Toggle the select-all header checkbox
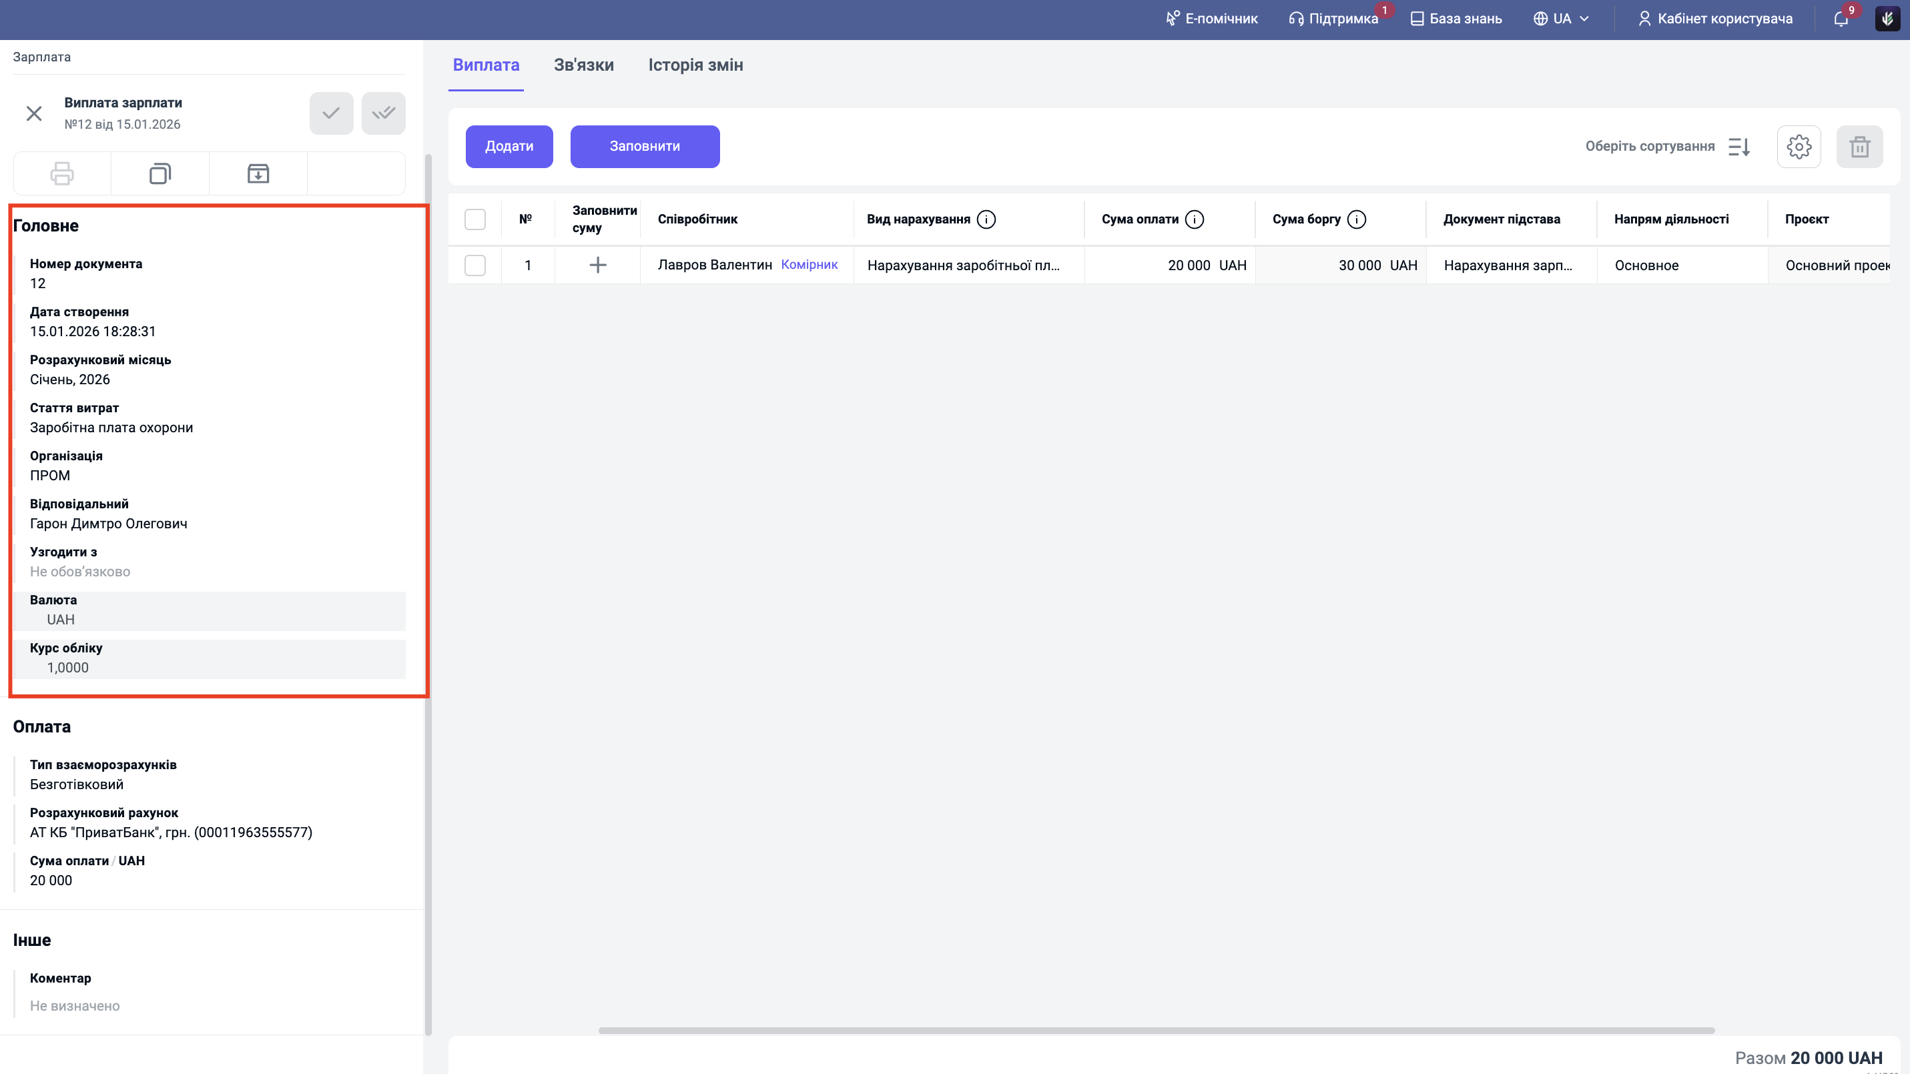This screenshot has width=1910, height=1074. coord(474,219)
